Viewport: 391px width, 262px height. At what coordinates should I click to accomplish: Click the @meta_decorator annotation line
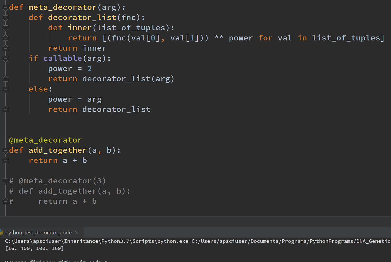(x=45, y=140)
